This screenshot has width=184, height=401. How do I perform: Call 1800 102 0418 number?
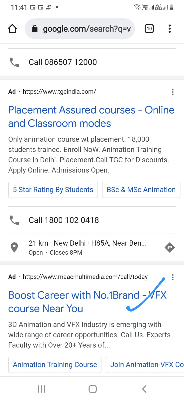point(64,220)
